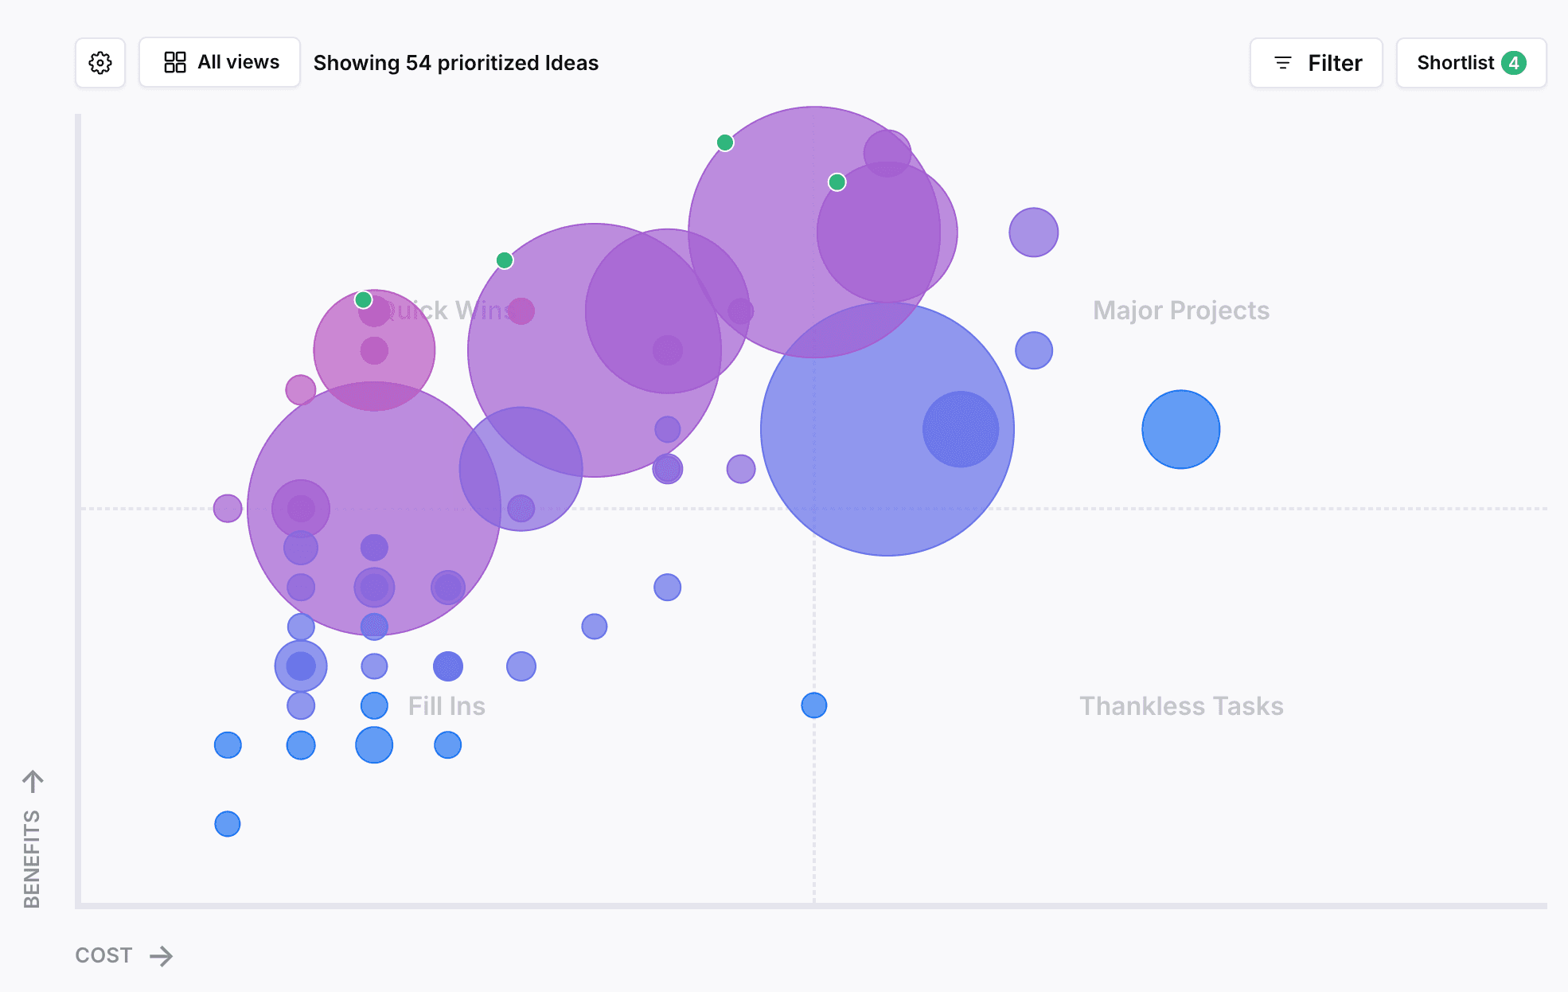Screen dimensions: 1568x992
Task: Click the Fill Ins quadrant label
Action: [447, 706]
